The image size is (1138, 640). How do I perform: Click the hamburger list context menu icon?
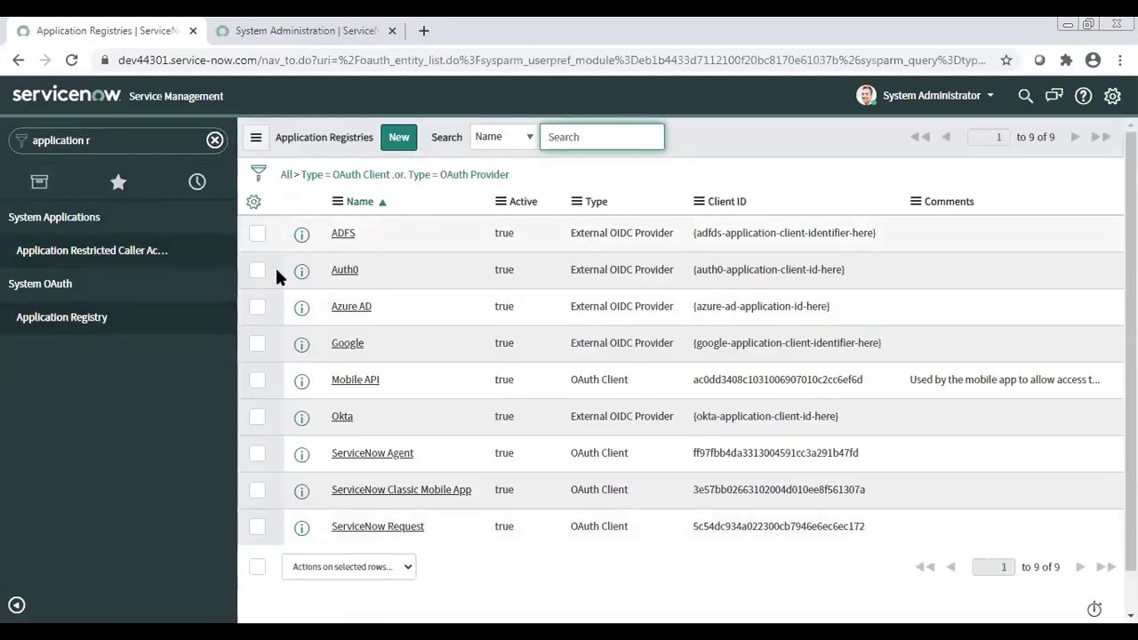[255, 136]
